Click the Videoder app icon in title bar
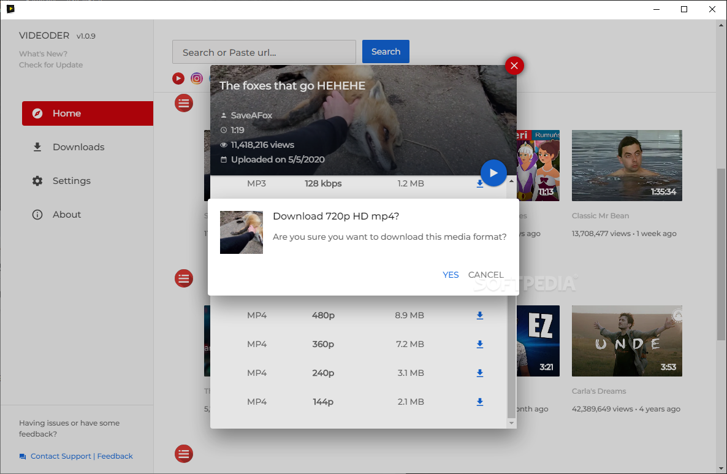This screenshot has height=474, width=727. [x=10, y=9]
